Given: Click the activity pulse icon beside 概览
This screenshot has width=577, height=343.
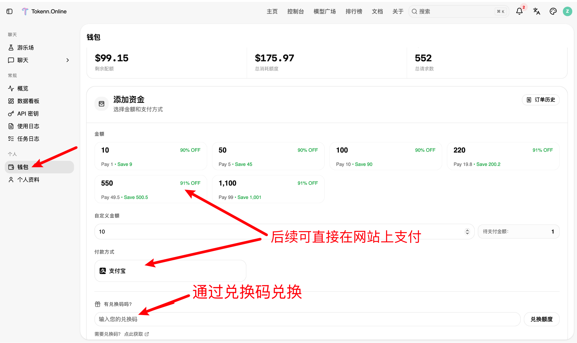Looking at the screenshot, I should tap(11, 88).
